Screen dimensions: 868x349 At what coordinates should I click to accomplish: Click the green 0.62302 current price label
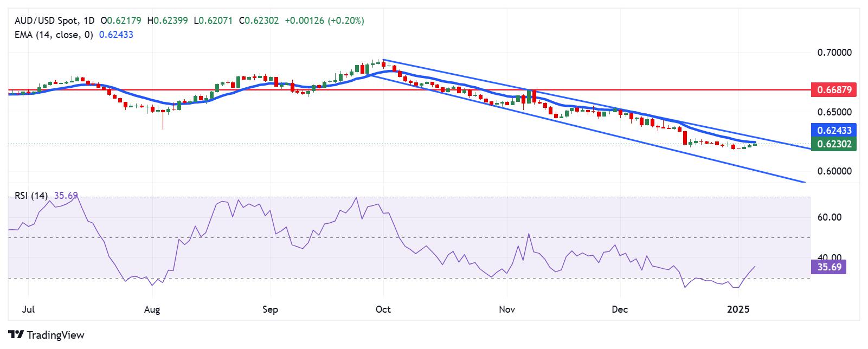tap(833, 144)
